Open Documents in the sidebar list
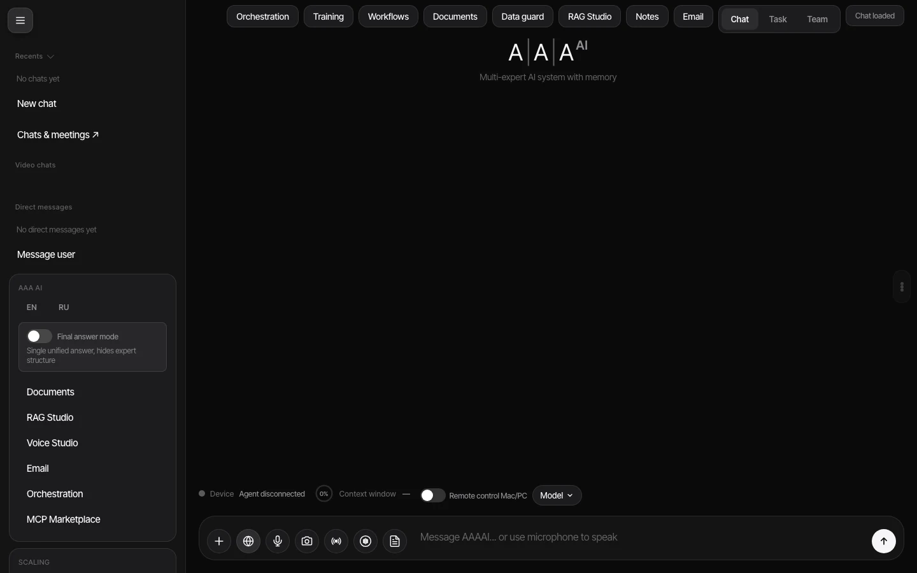This screenshot has height=573, width=917. coord(50,392)
